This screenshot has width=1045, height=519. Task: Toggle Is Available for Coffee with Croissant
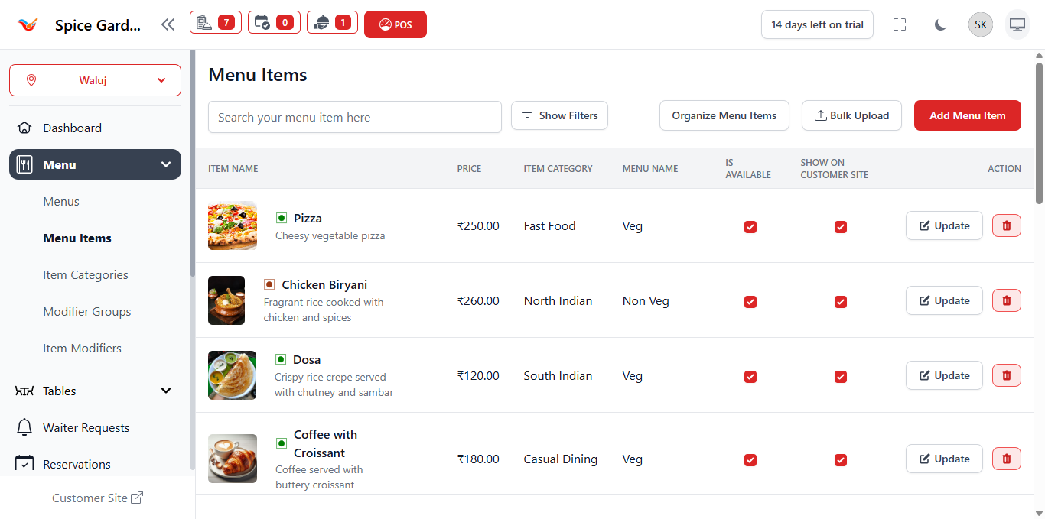pos(750,460)
